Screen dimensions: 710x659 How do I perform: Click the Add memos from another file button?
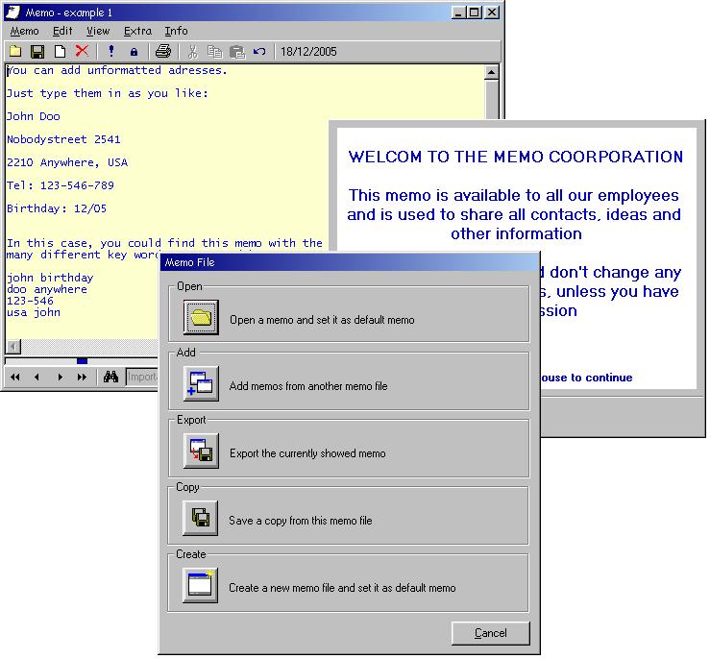point(201,384)
